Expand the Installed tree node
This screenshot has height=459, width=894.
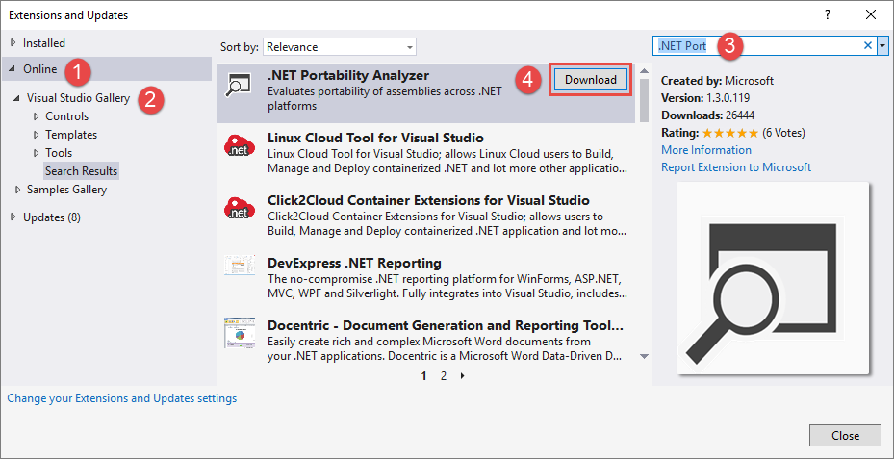[13, 43]
